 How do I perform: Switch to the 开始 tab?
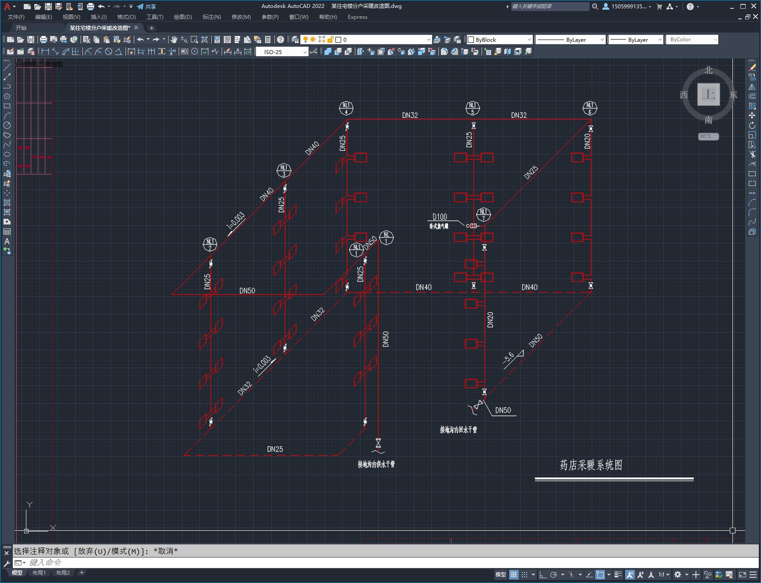[x=21, y=28]
